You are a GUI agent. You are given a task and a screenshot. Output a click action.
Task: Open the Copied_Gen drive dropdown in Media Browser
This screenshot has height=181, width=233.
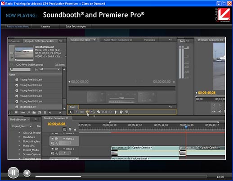pos(22,126)
